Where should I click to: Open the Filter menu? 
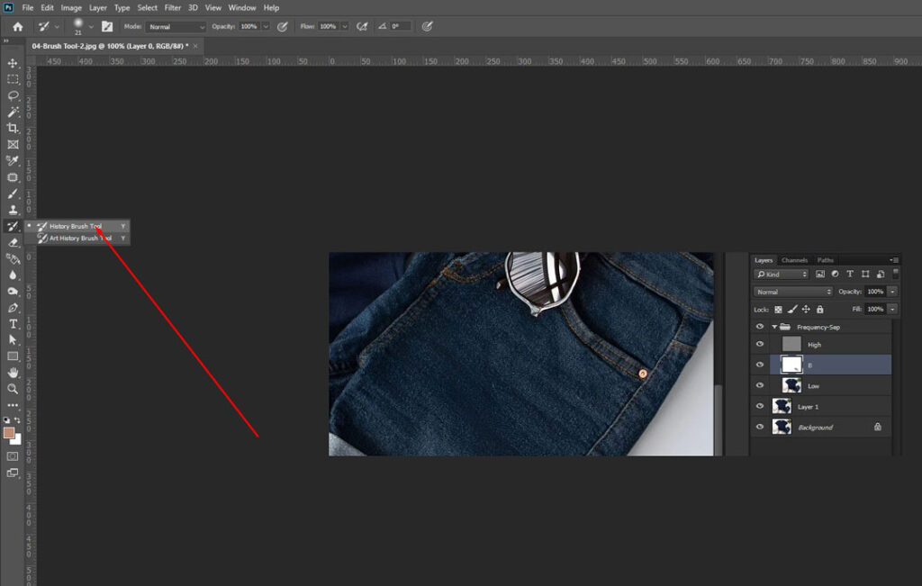(x=172, y=7)
